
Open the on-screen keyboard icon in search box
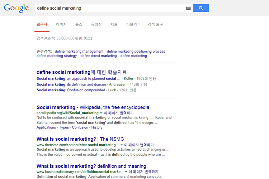click(189, 8)
